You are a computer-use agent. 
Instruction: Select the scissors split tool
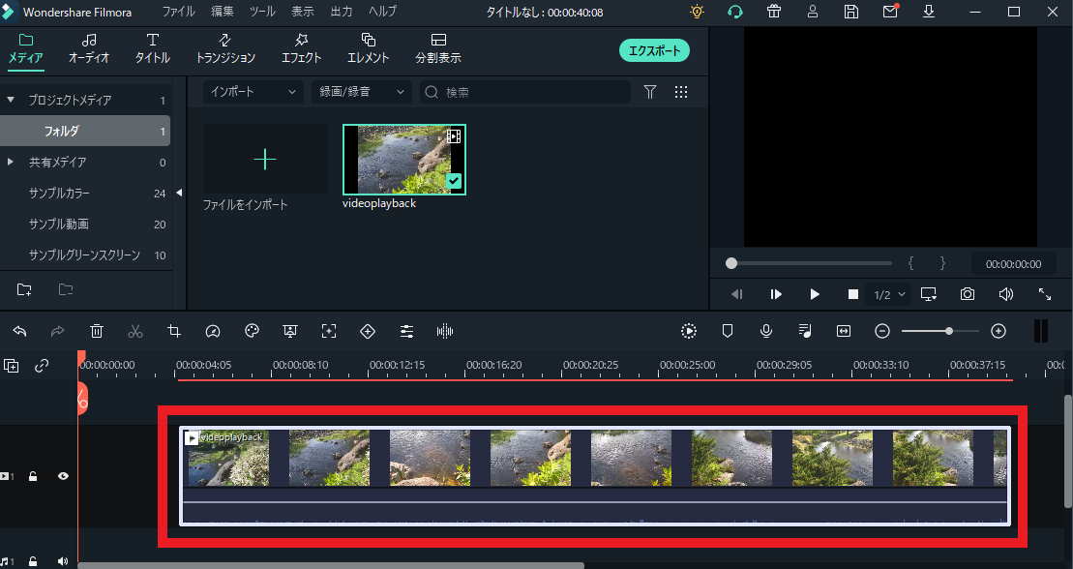coord(135,331)
